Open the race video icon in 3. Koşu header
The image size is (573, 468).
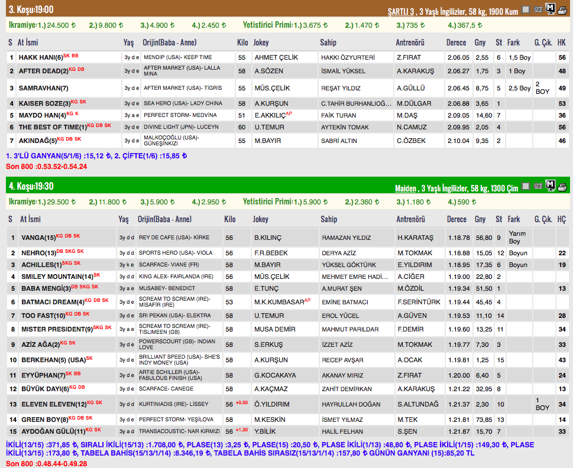click(526, 9)
